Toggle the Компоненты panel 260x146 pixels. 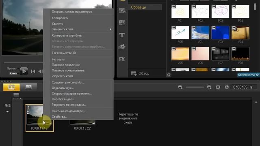click(x=248, y=75)
